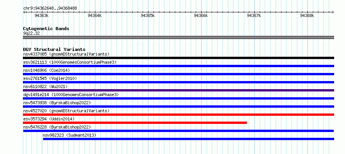This screenshot has width=345, height=154.
Task: Select the esv3573294 (Uddin2014) label
Action: [49, 119]
